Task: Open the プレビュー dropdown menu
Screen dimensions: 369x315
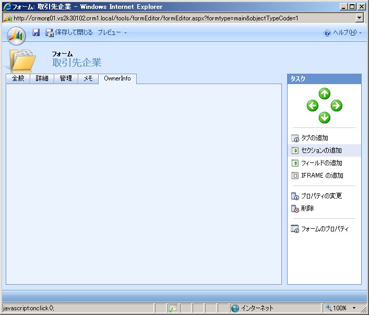Action: (x=112, y=32)
